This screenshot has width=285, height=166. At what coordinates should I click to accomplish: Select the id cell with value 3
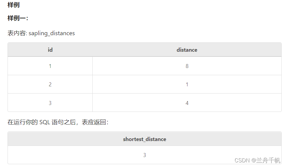tap(50, 103)
